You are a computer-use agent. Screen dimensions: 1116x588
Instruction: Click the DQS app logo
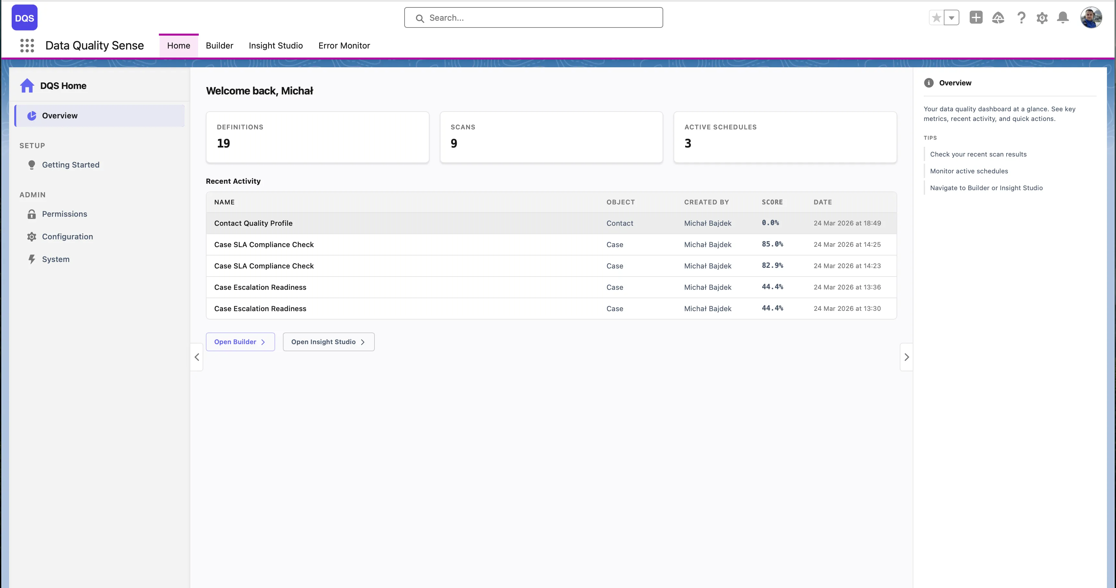pos(24,17)
